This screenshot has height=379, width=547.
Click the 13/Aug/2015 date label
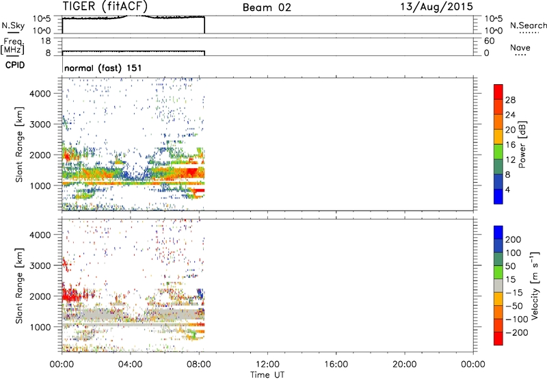(x=436, y=7)
